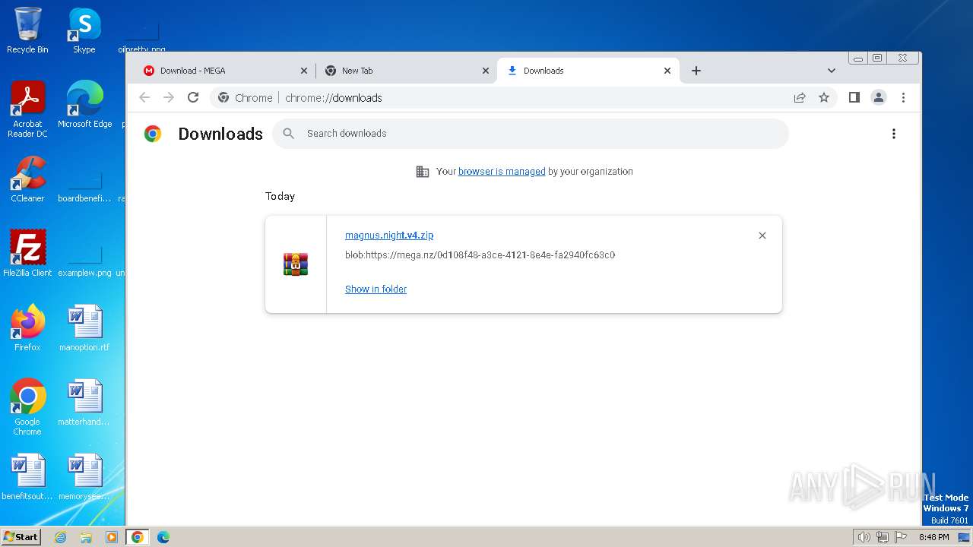This screenshot has height=547, width=973.
Task: Click Show in folder link
Action: click(x=376, y=289)
